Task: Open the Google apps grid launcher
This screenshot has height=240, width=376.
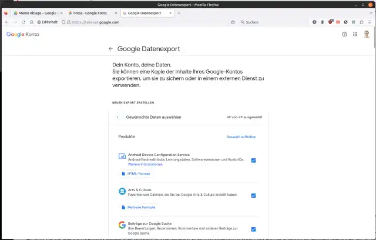Action: click(x=355, y=35)
